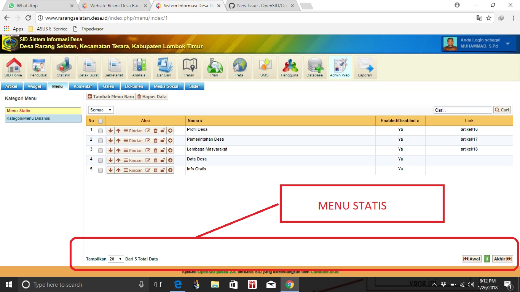Tick checkbox for Data Desa row
Image resolution: width=520 pixels, height=292 pixels.
(x=100, y=160)
